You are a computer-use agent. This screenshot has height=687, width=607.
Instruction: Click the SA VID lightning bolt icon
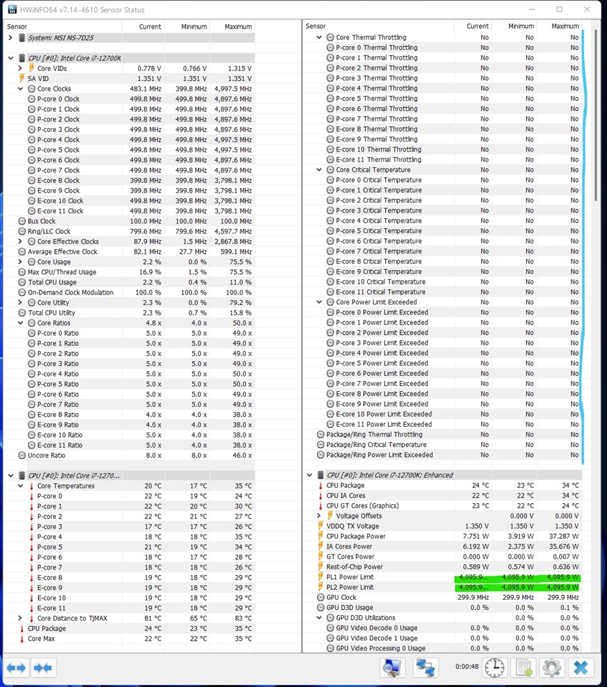pyautogui.click(x=21, y=78)
